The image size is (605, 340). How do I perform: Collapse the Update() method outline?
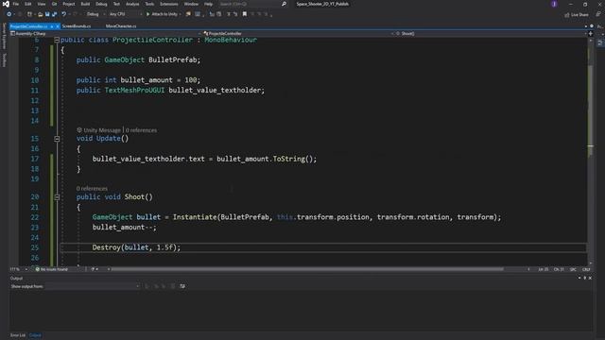[x=57, y=139]
